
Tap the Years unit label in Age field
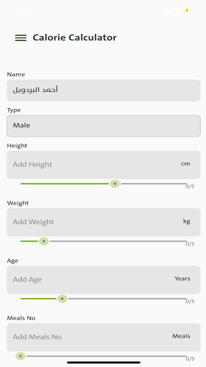click(182, 278)
